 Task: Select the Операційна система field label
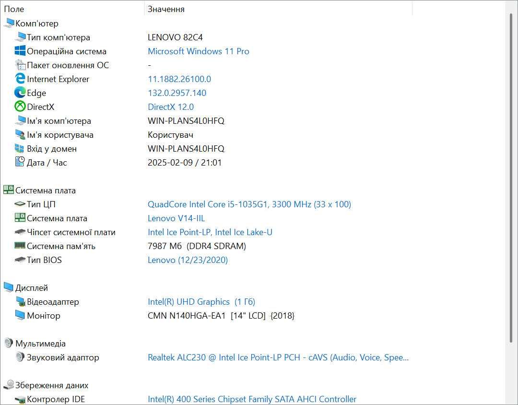pos(66,51)
